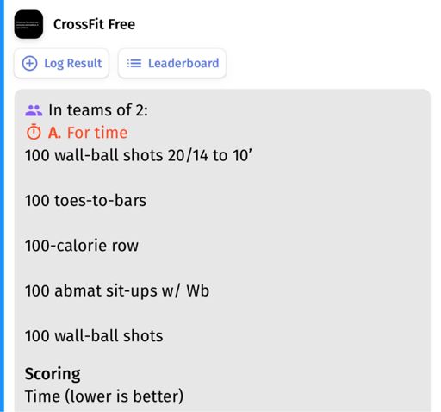Click the 'Log Result' label text

pos(73,64)
